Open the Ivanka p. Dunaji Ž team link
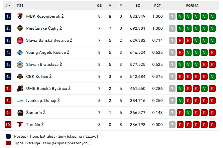This screenshot has width=223, height=148. [x=43, y=101]
